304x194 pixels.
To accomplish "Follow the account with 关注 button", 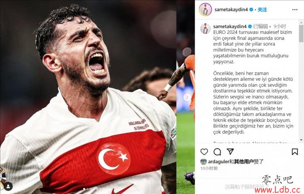I will [x=262, y=9].
